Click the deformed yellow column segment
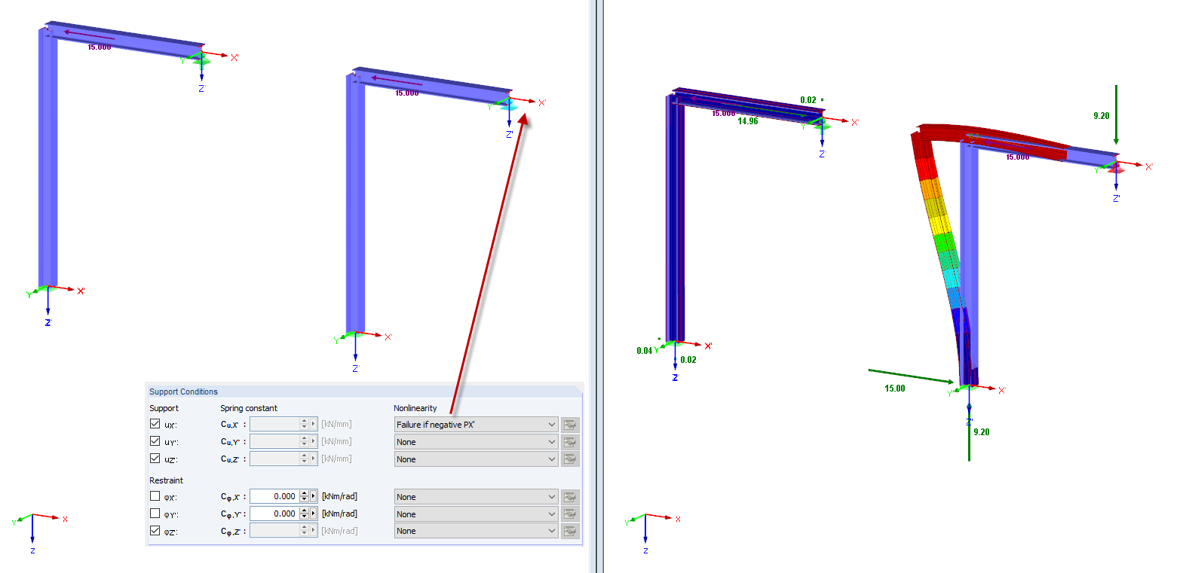The height and width of the screenshot is (573, 1186). tap(939, 225)
